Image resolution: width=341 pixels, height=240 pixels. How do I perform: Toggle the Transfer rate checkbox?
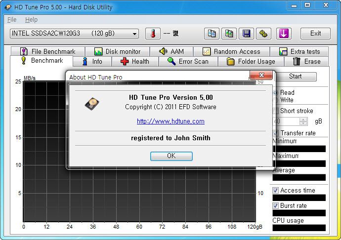[276, 133]
